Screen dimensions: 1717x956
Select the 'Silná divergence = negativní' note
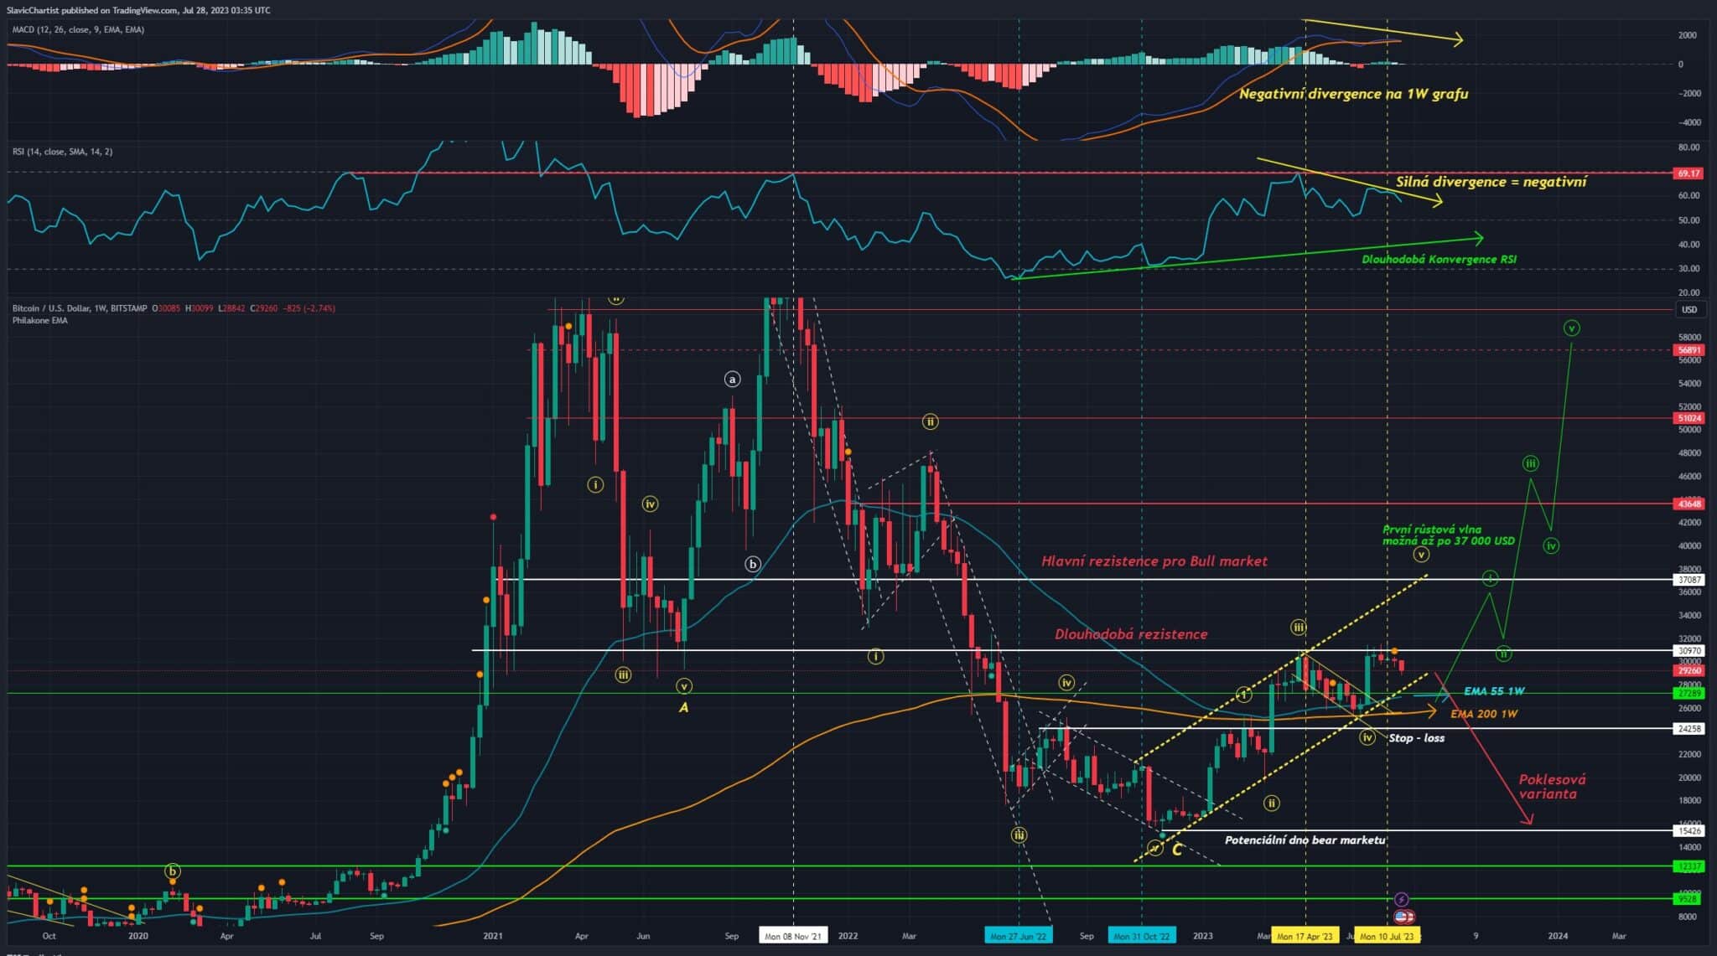[1491, 181]
